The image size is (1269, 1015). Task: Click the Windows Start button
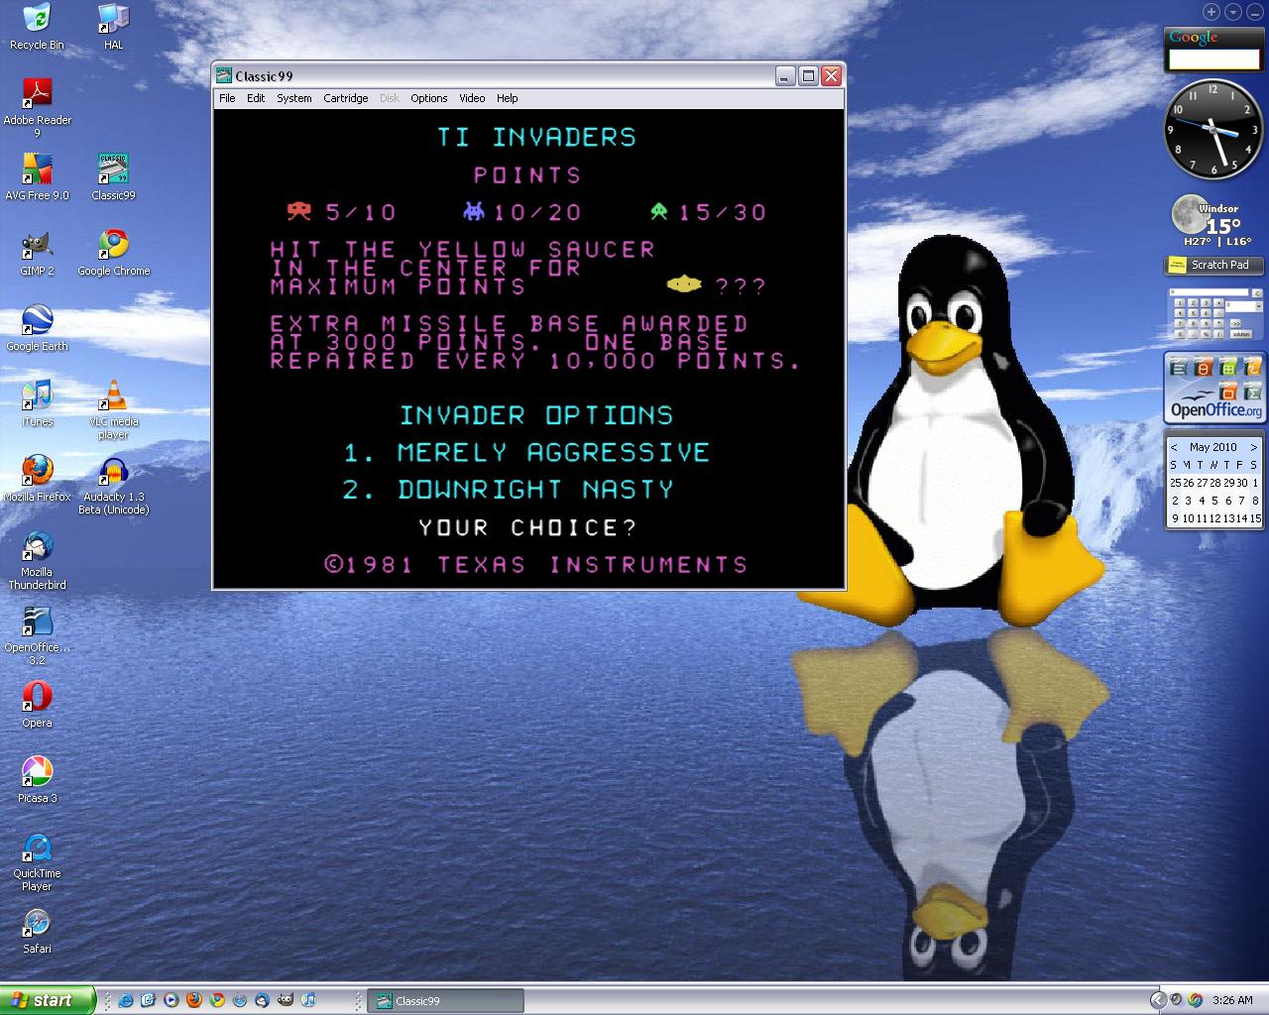(48, 1000)
